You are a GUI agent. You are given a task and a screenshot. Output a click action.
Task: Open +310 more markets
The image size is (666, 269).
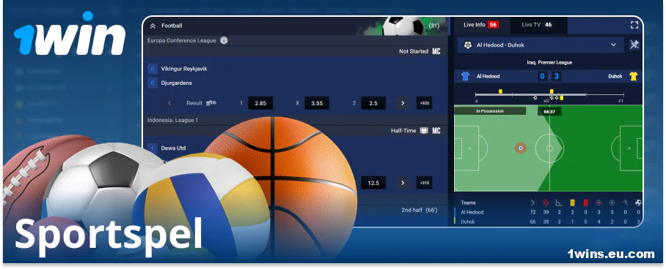[425, 183]
